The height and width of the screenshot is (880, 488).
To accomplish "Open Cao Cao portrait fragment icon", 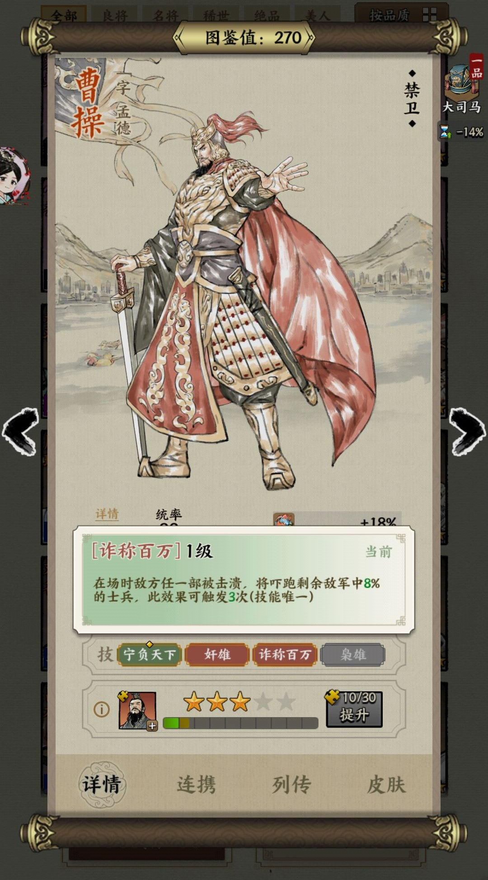I will 137,710.
